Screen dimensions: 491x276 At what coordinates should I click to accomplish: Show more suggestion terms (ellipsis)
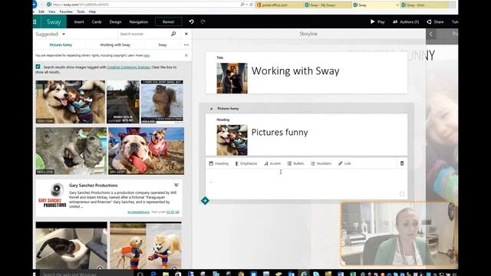pyautogui.click(x=186, y=45)
